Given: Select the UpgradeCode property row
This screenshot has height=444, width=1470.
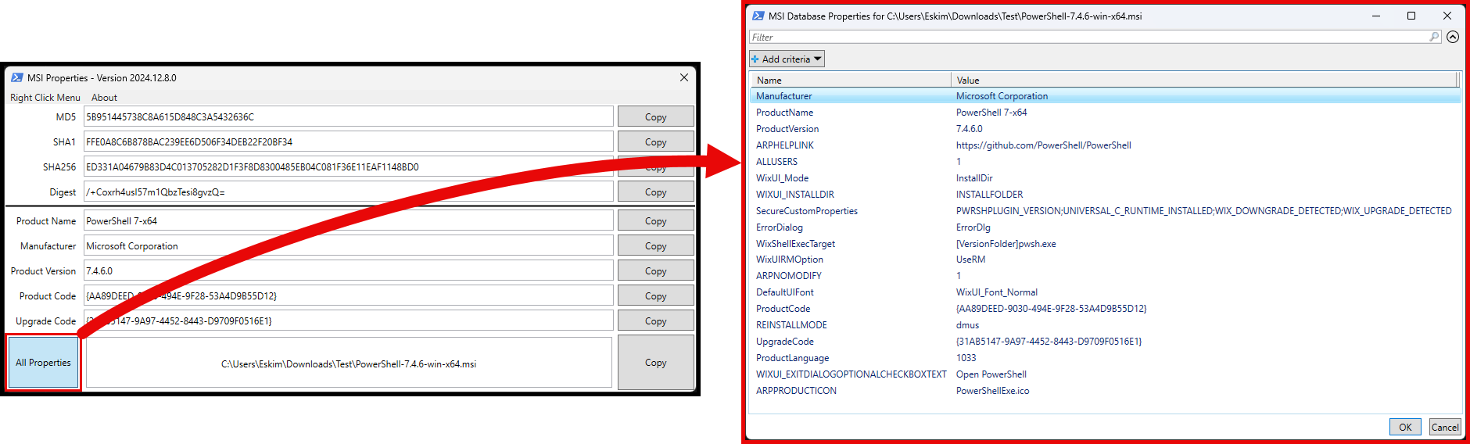Looking at the screenshot, I should pyautogui.click(x=1106, y=341).
